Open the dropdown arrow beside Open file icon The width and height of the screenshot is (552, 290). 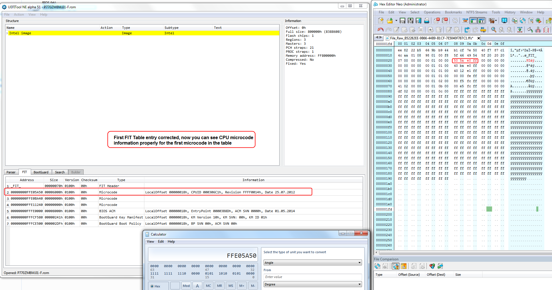tap(396, 21)
